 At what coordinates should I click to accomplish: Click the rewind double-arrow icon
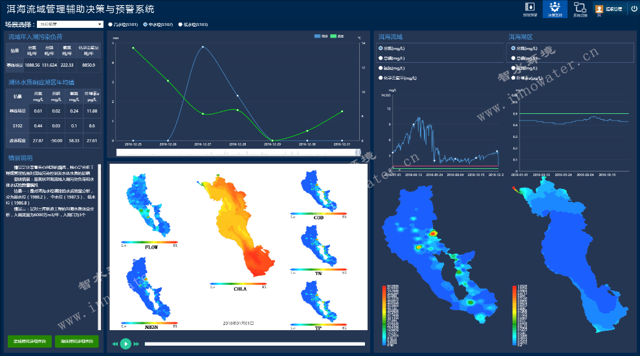pyautogui.click(x=115, y=344)
